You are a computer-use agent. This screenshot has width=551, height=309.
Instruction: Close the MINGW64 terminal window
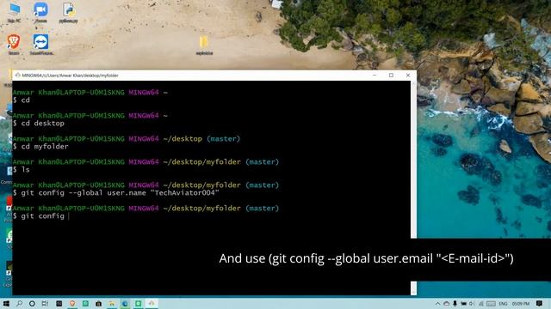click(408, 76)
